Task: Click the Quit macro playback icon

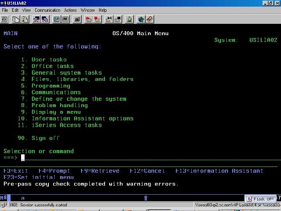Action: point(118,19)
